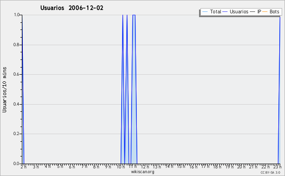Click the 19 h x-axis label

[229, 166]
